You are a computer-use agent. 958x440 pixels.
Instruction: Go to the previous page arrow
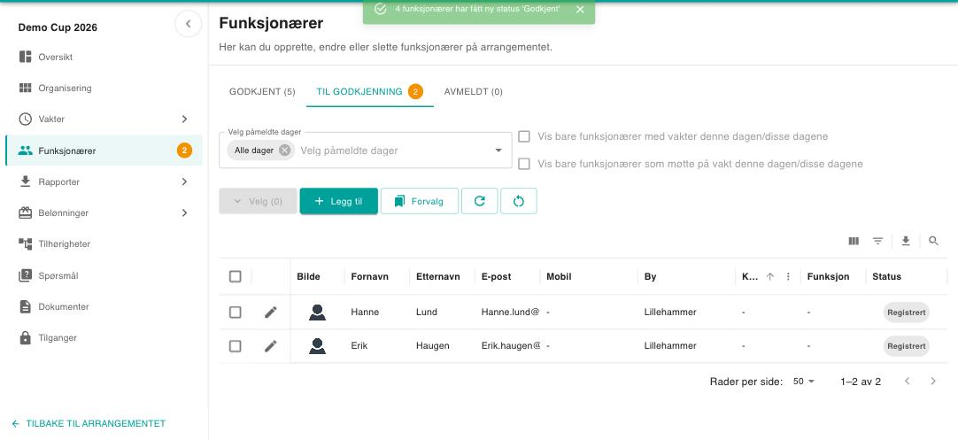(908, 382)
